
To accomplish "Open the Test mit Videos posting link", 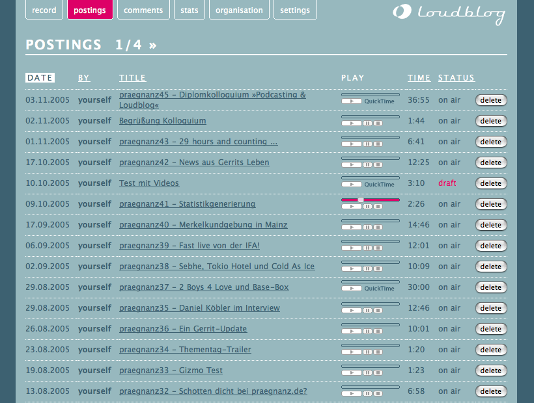I will point(149,183).
